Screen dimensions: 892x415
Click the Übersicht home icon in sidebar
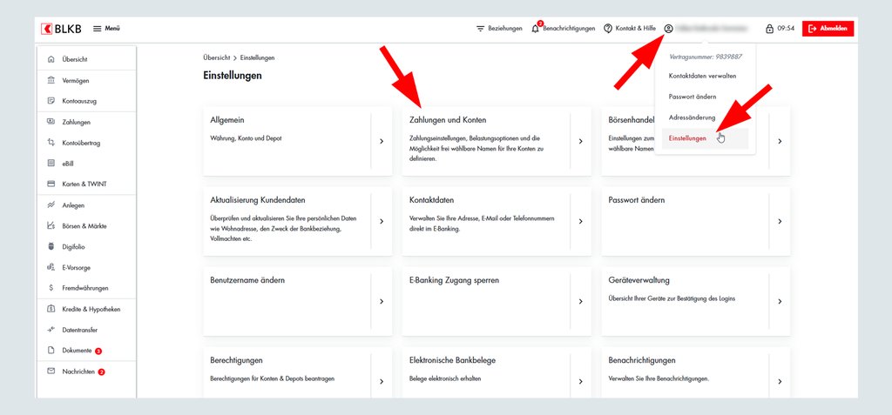click(x=51, y=59)
